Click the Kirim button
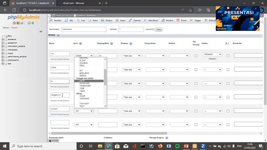The width and height of the screenshot is (267, 150). point(159,30)
